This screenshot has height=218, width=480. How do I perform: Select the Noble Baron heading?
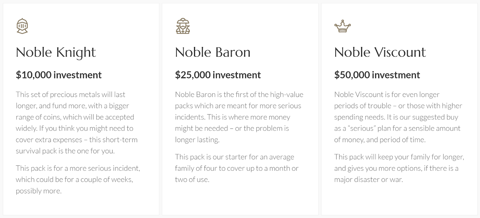(x=212, y=52)
